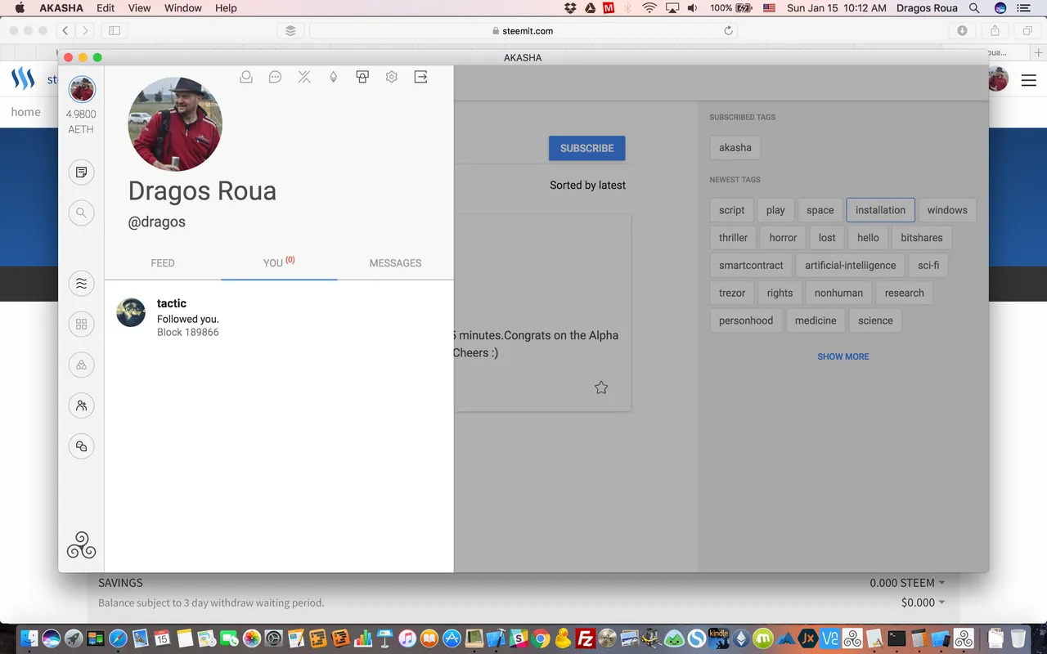Click Safari back navigation button
The height and width of the screenshot is (654, 1047).
pyautogui.click(x=65, y=30)
